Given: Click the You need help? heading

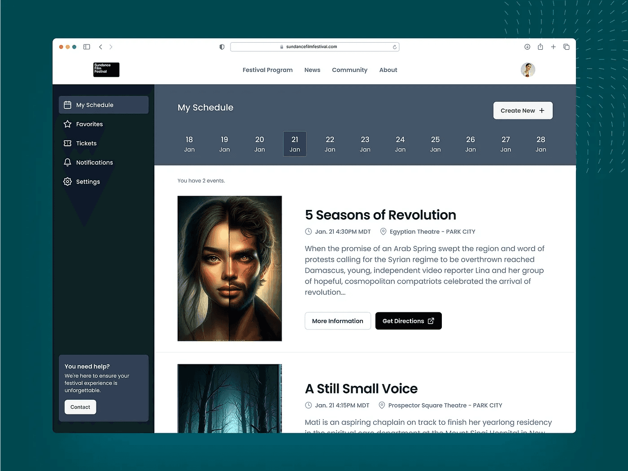Looking at the screenshot, I should pos(87,366).
